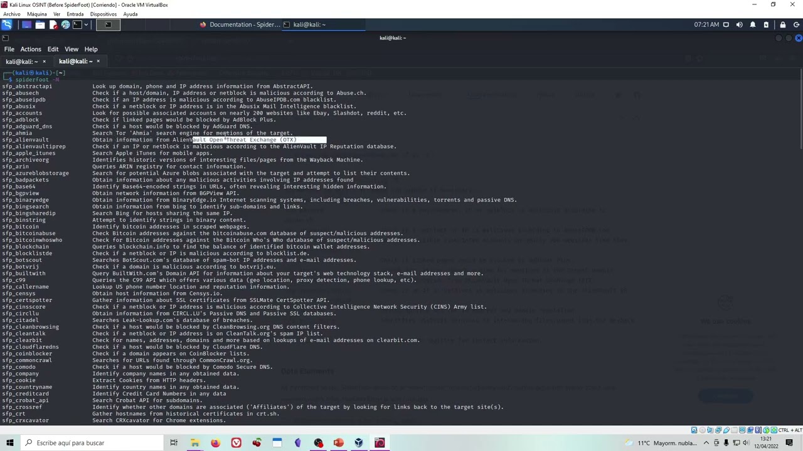Screen dimensions: 803x451
Task: Switch to Documentation - Spider... Firefox window
Action: 240,24
